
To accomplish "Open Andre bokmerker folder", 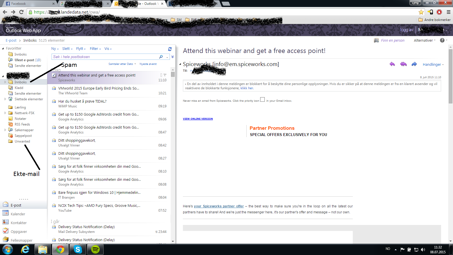I will (435, 20).
